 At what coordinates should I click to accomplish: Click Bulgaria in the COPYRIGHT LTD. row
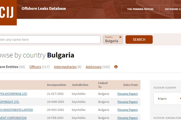tap(104, 102)
